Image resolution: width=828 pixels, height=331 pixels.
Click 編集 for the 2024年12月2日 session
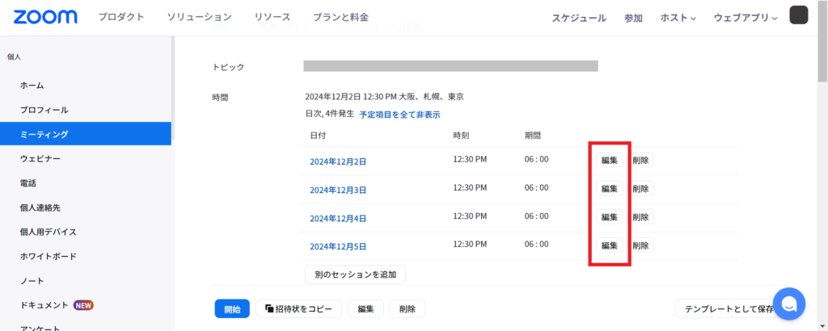coord(609,161)
